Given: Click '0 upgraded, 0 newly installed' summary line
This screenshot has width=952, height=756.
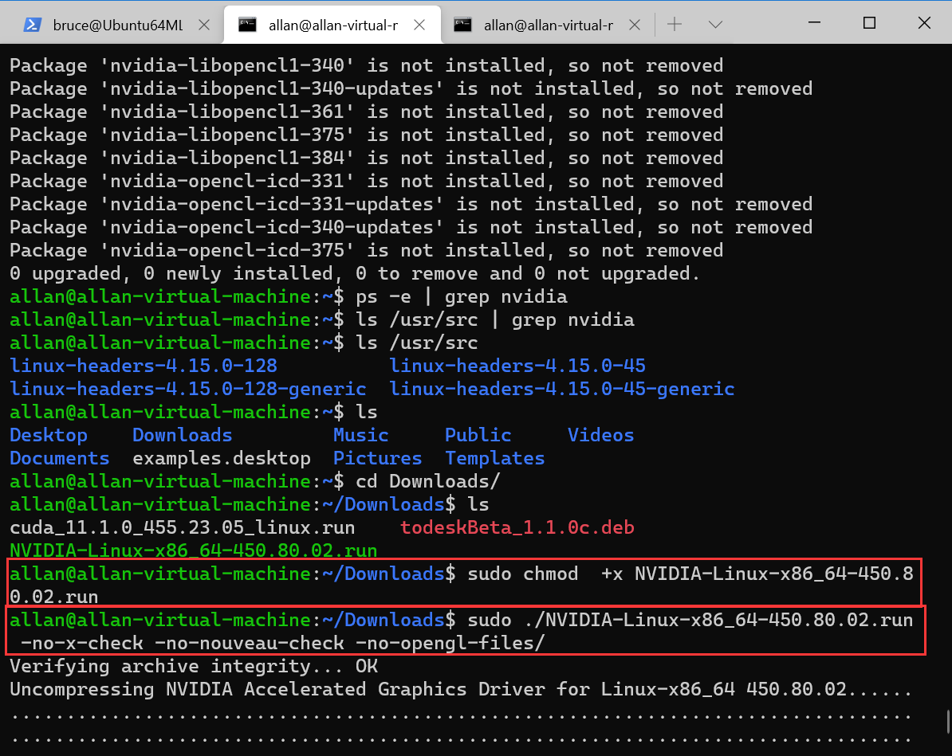Looking at the screenshot, I should pos(355,273).
